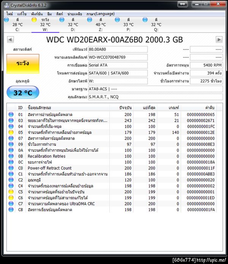The width and height of the screenshot is (228, 264).
Task: Select drive C: status tab
Action: tap(17, 25)
